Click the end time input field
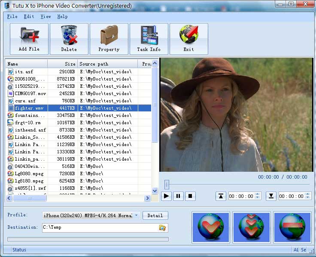The height and width of the screenshot is (257, 316). click(292, 196)
